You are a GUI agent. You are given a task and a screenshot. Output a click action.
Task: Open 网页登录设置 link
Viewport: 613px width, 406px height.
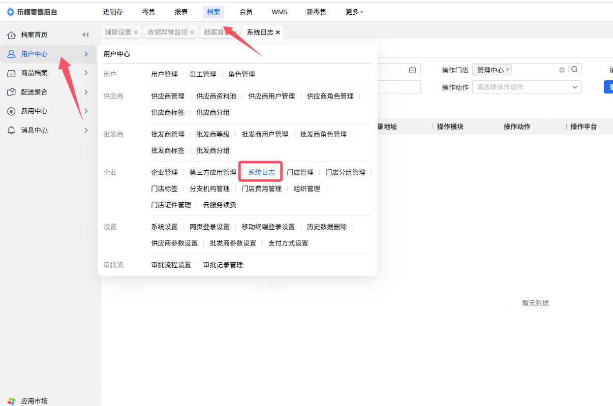tap(209, 227)
